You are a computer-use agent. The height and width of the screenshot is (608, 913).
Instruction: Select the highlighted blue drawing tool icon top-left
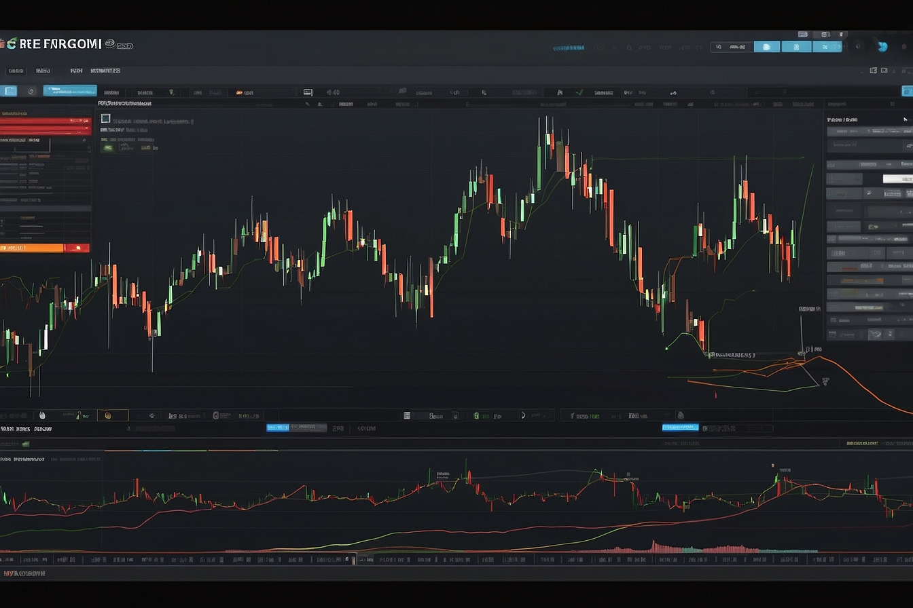(10, 91)
